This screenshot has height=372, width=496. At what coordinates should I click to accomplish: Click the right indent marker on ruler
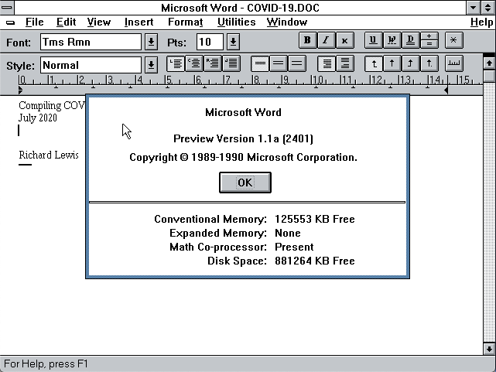point(446,90)
